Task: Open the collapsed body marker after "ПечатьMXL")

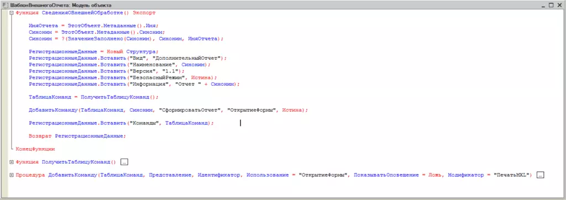Action: [x=540, y=175]
